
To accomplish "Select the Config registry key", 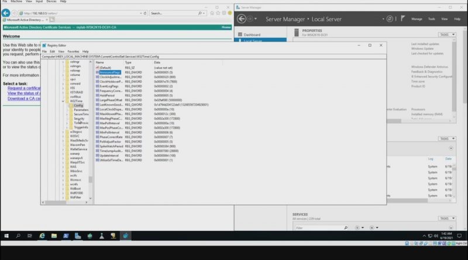I will [x=78, y=106].
